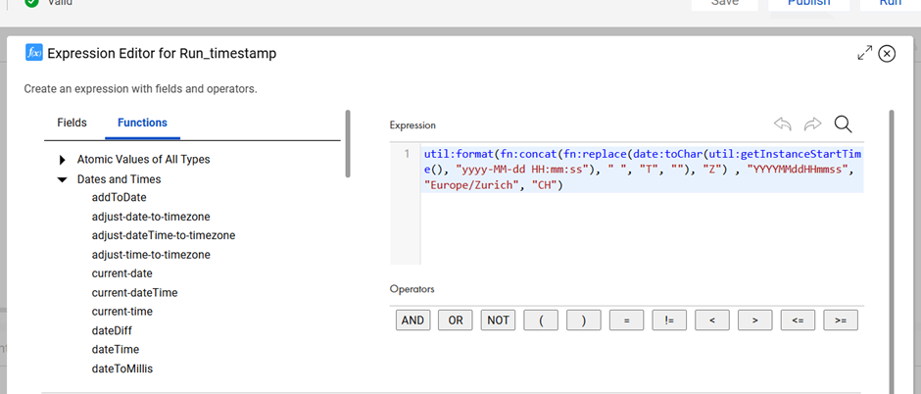Insert the equals operator
Screen dimensions: 921x394
[x=627, y=320]
